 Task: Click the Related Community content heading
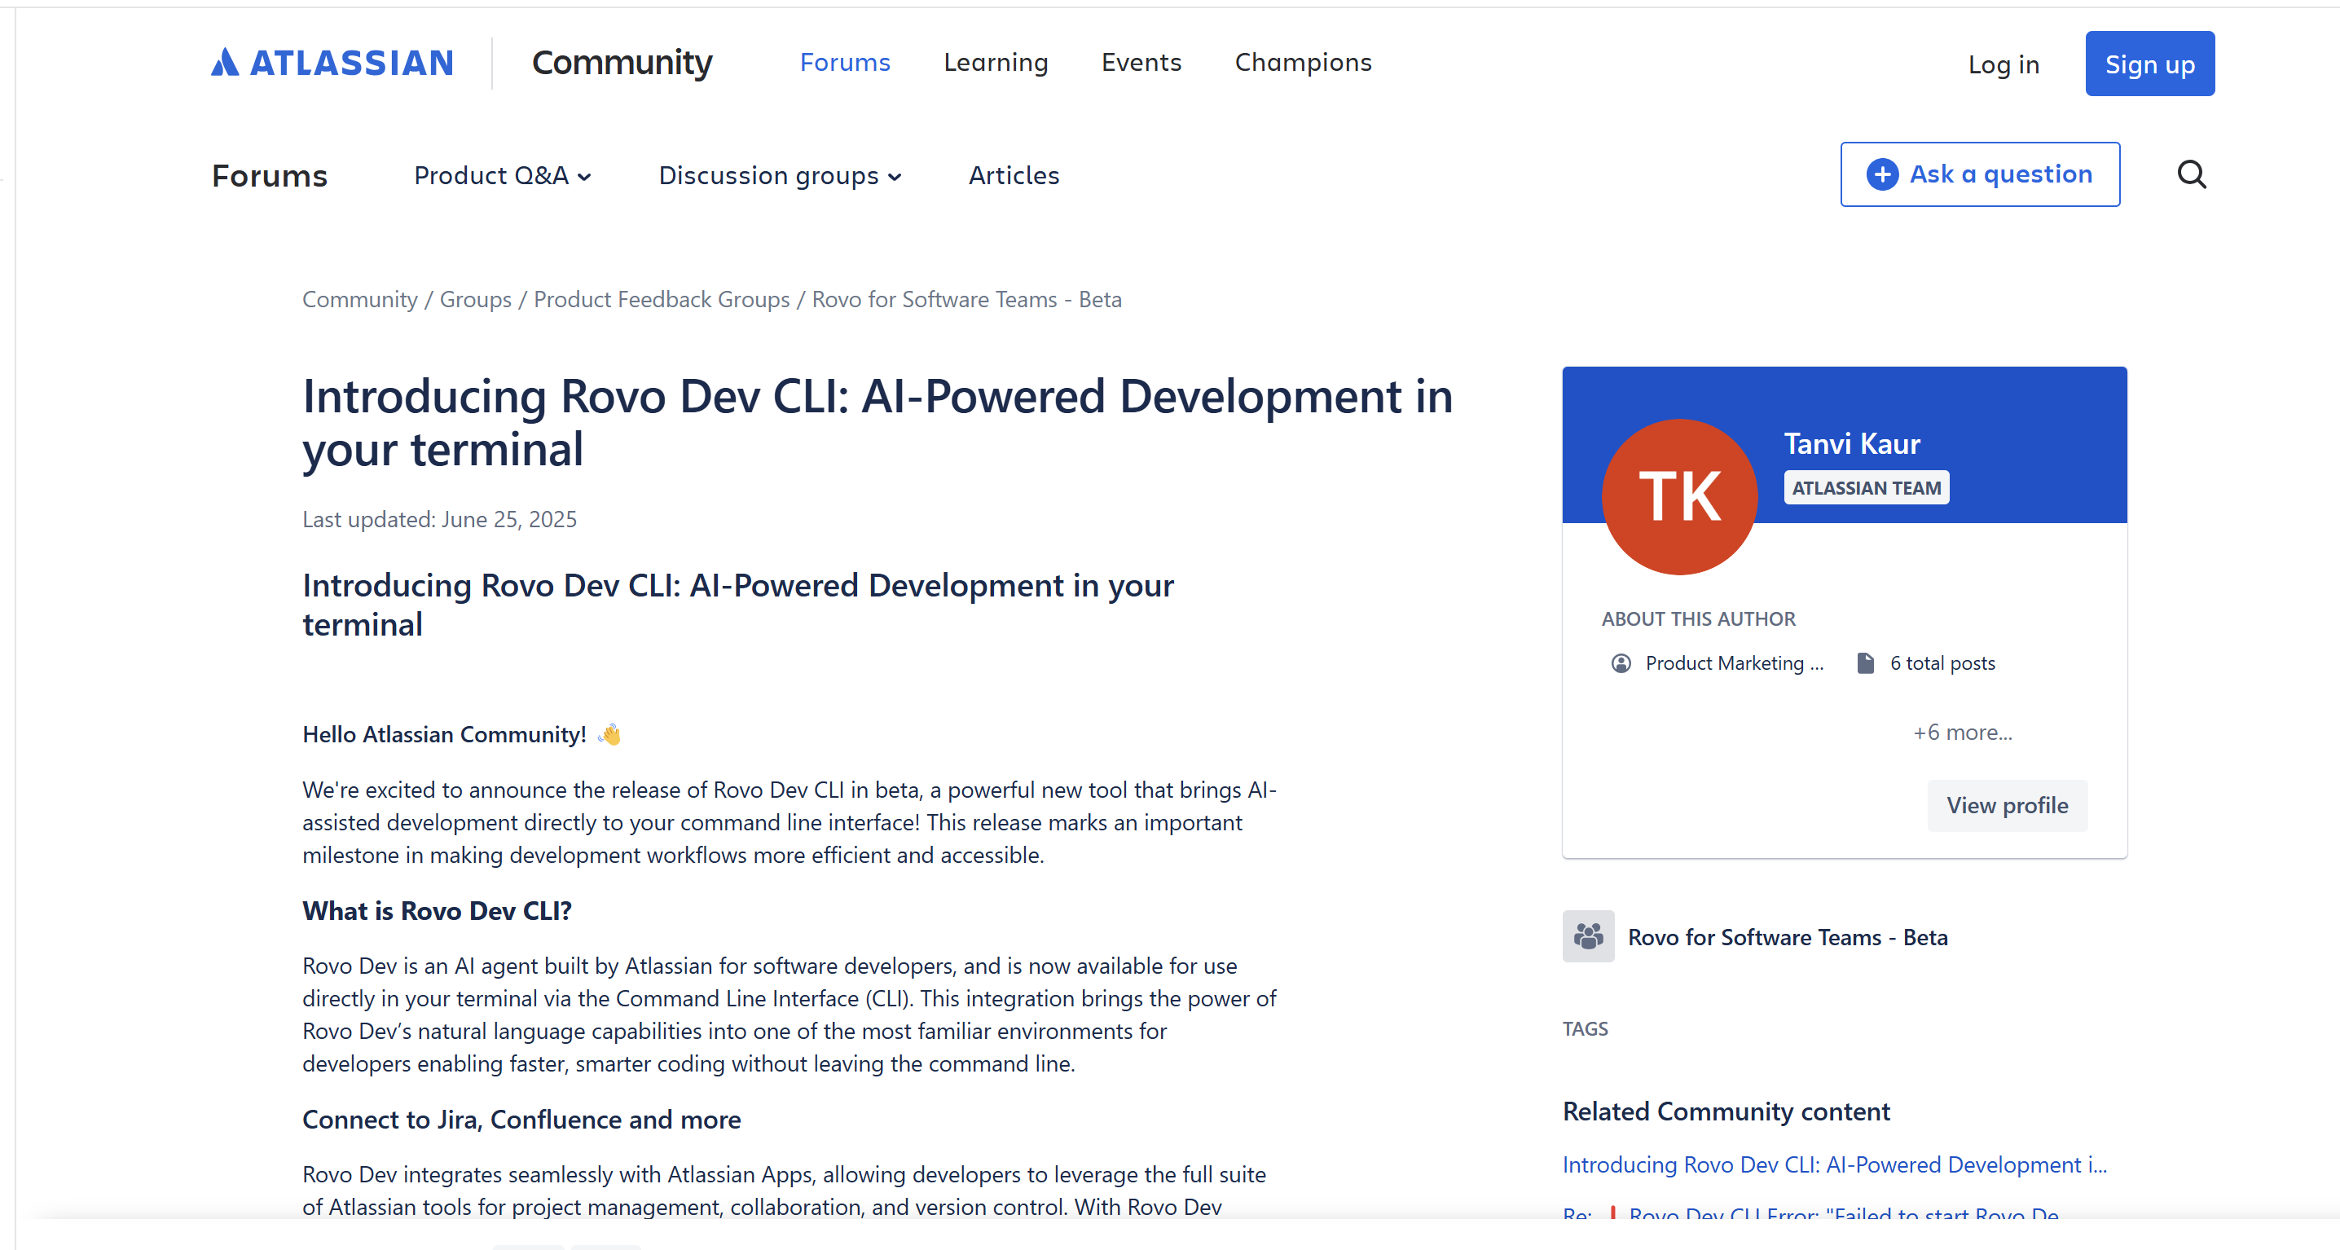(1726, 1111)
